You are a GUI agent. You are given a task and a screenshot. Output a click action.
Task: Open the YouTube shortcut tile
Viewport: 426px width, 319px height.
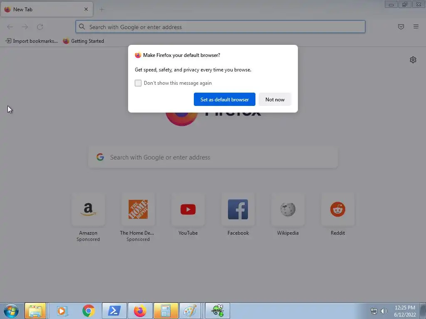(x=188, y=209)
